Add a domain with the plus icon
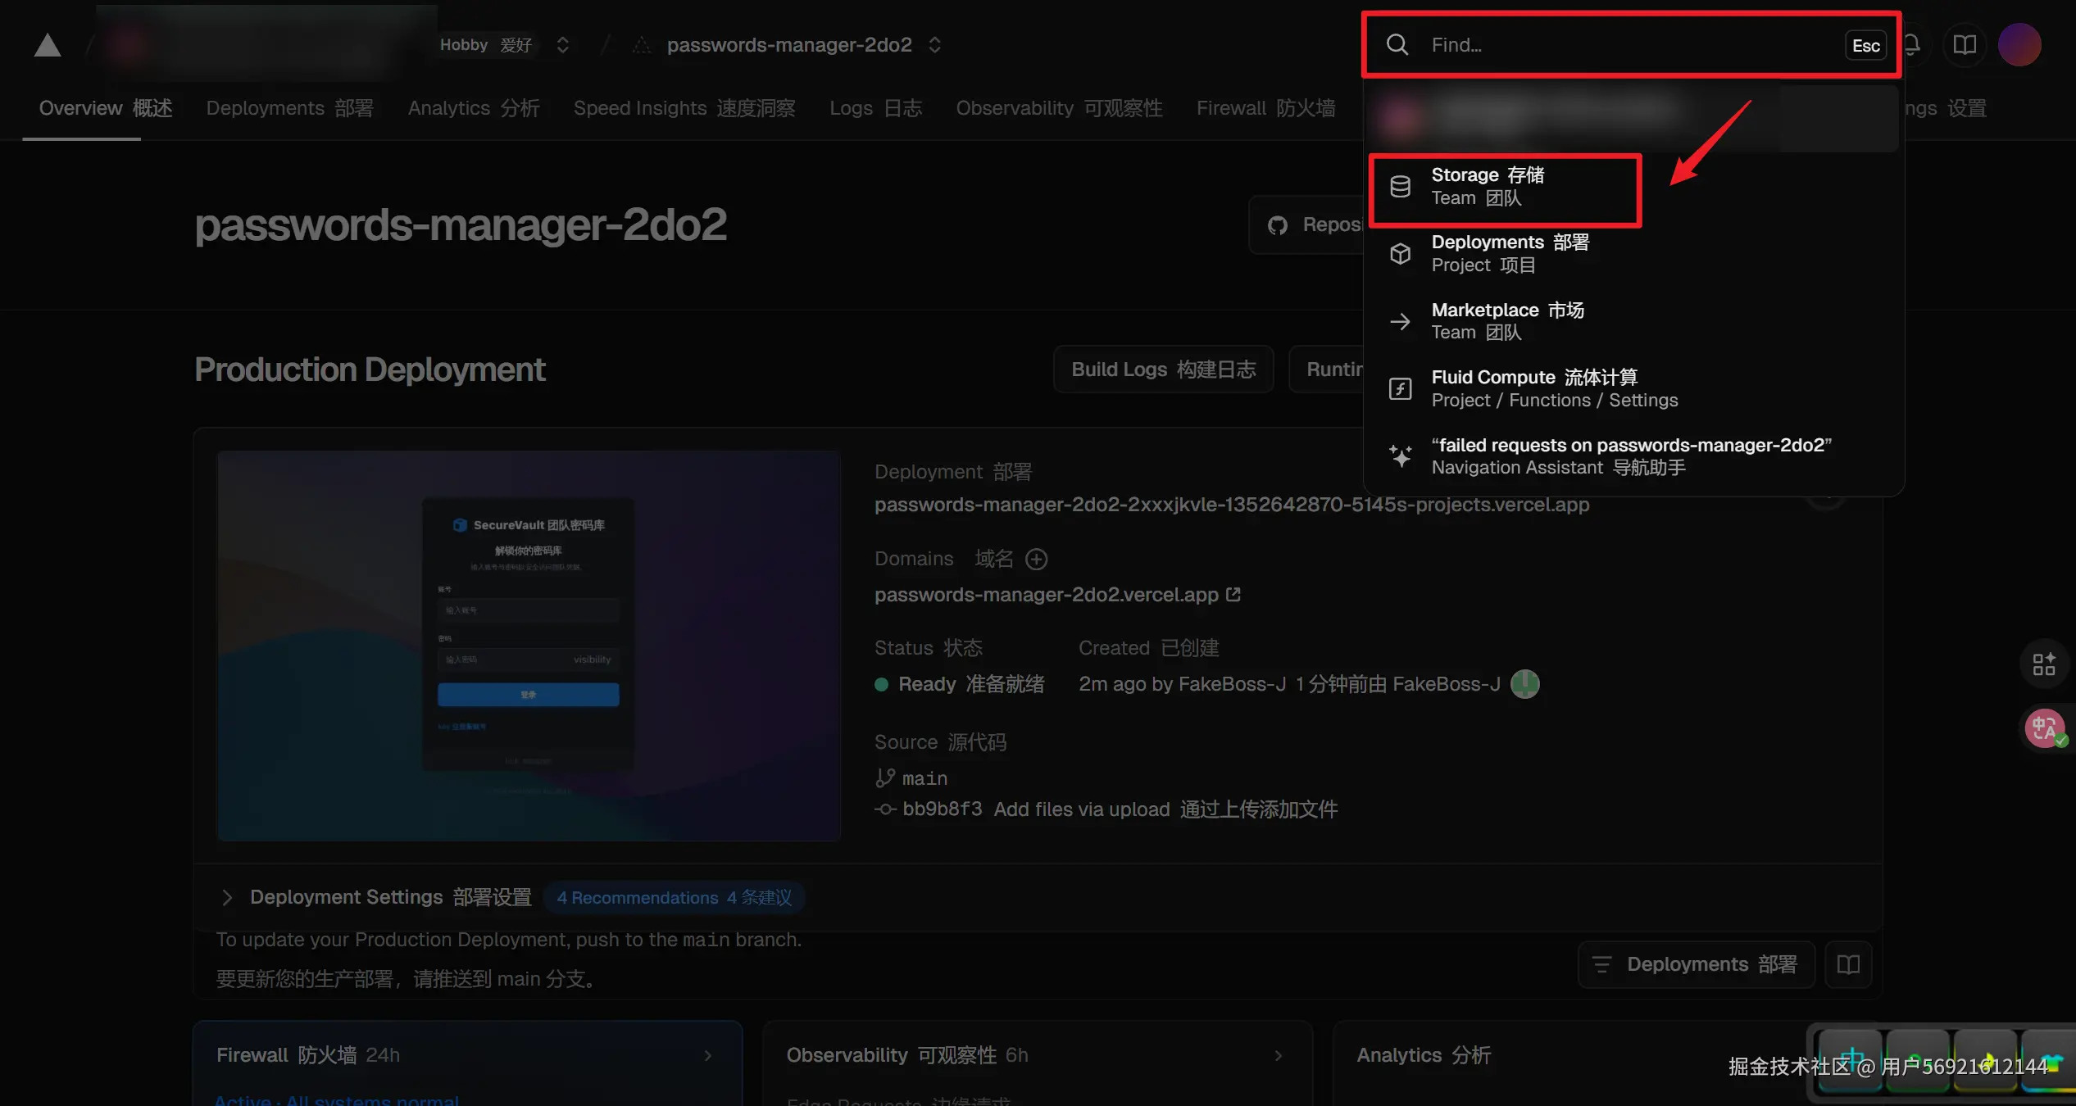Viewport: 2076px width, 1106px height. click(x=1037, y=560)
